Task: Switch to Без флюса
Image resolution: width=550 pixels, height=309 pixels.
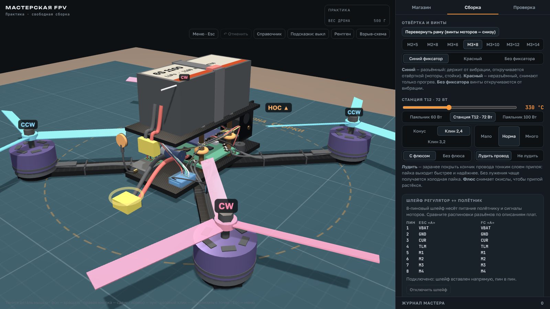Action: coord(453,156)
